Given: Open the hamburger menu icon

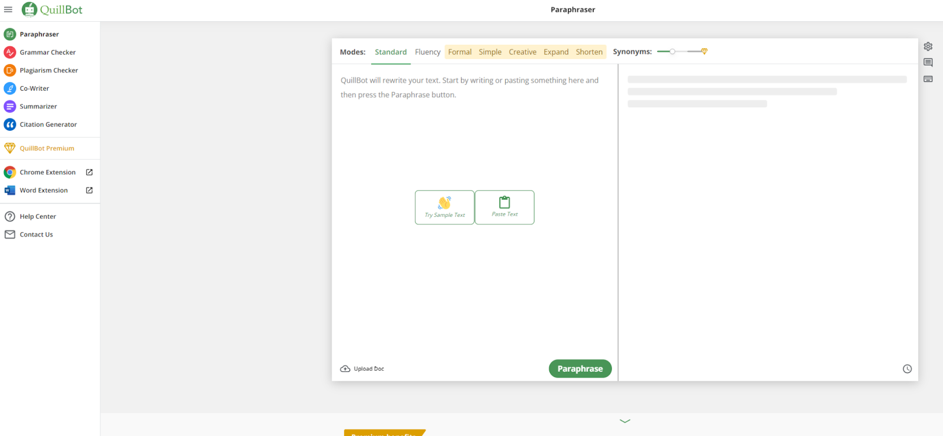Looking at the screenshot, I should click(x=8, y=9).
